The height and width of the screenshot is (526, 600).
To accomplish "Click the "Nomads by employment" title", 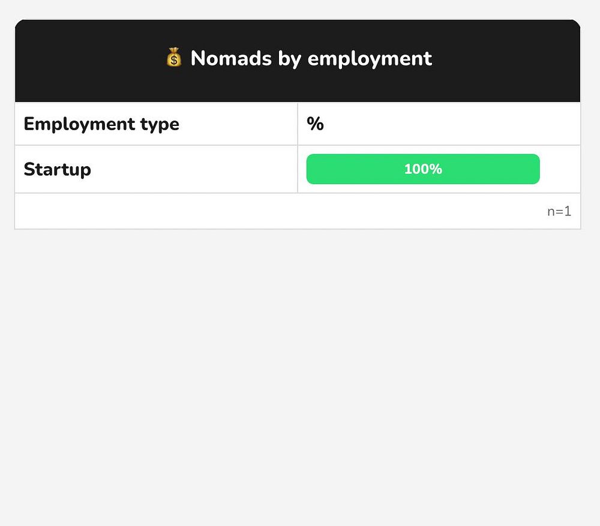I will (x=311, y=58).
